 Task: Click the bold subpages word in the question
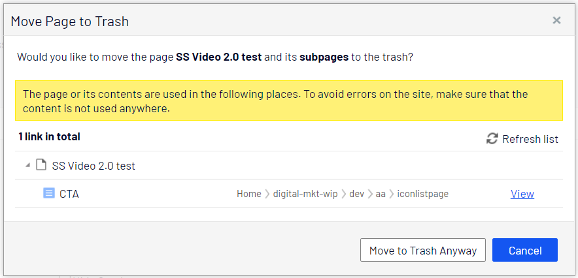(x=324, y=57)
